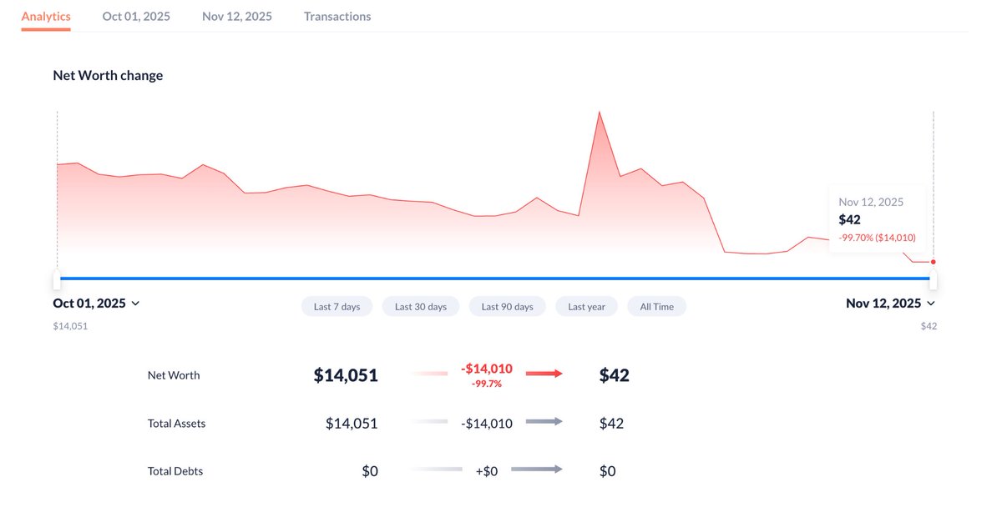
Task: Select the Analytics tab
Action: 45,16
